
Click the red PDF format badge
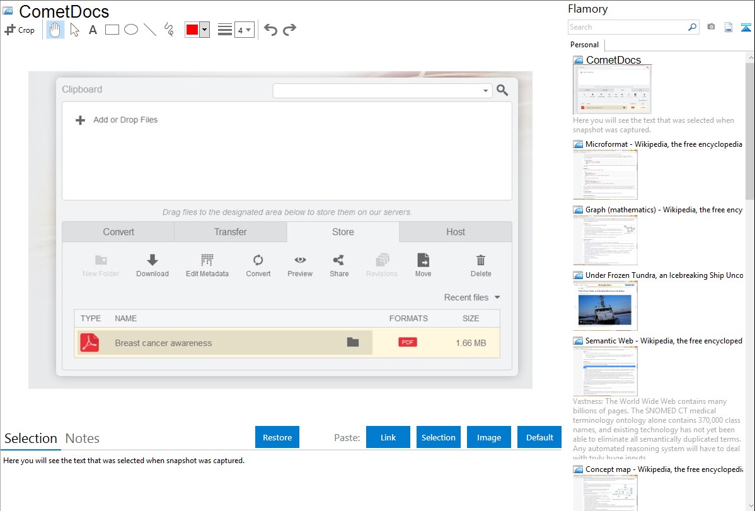coord(408,342)
